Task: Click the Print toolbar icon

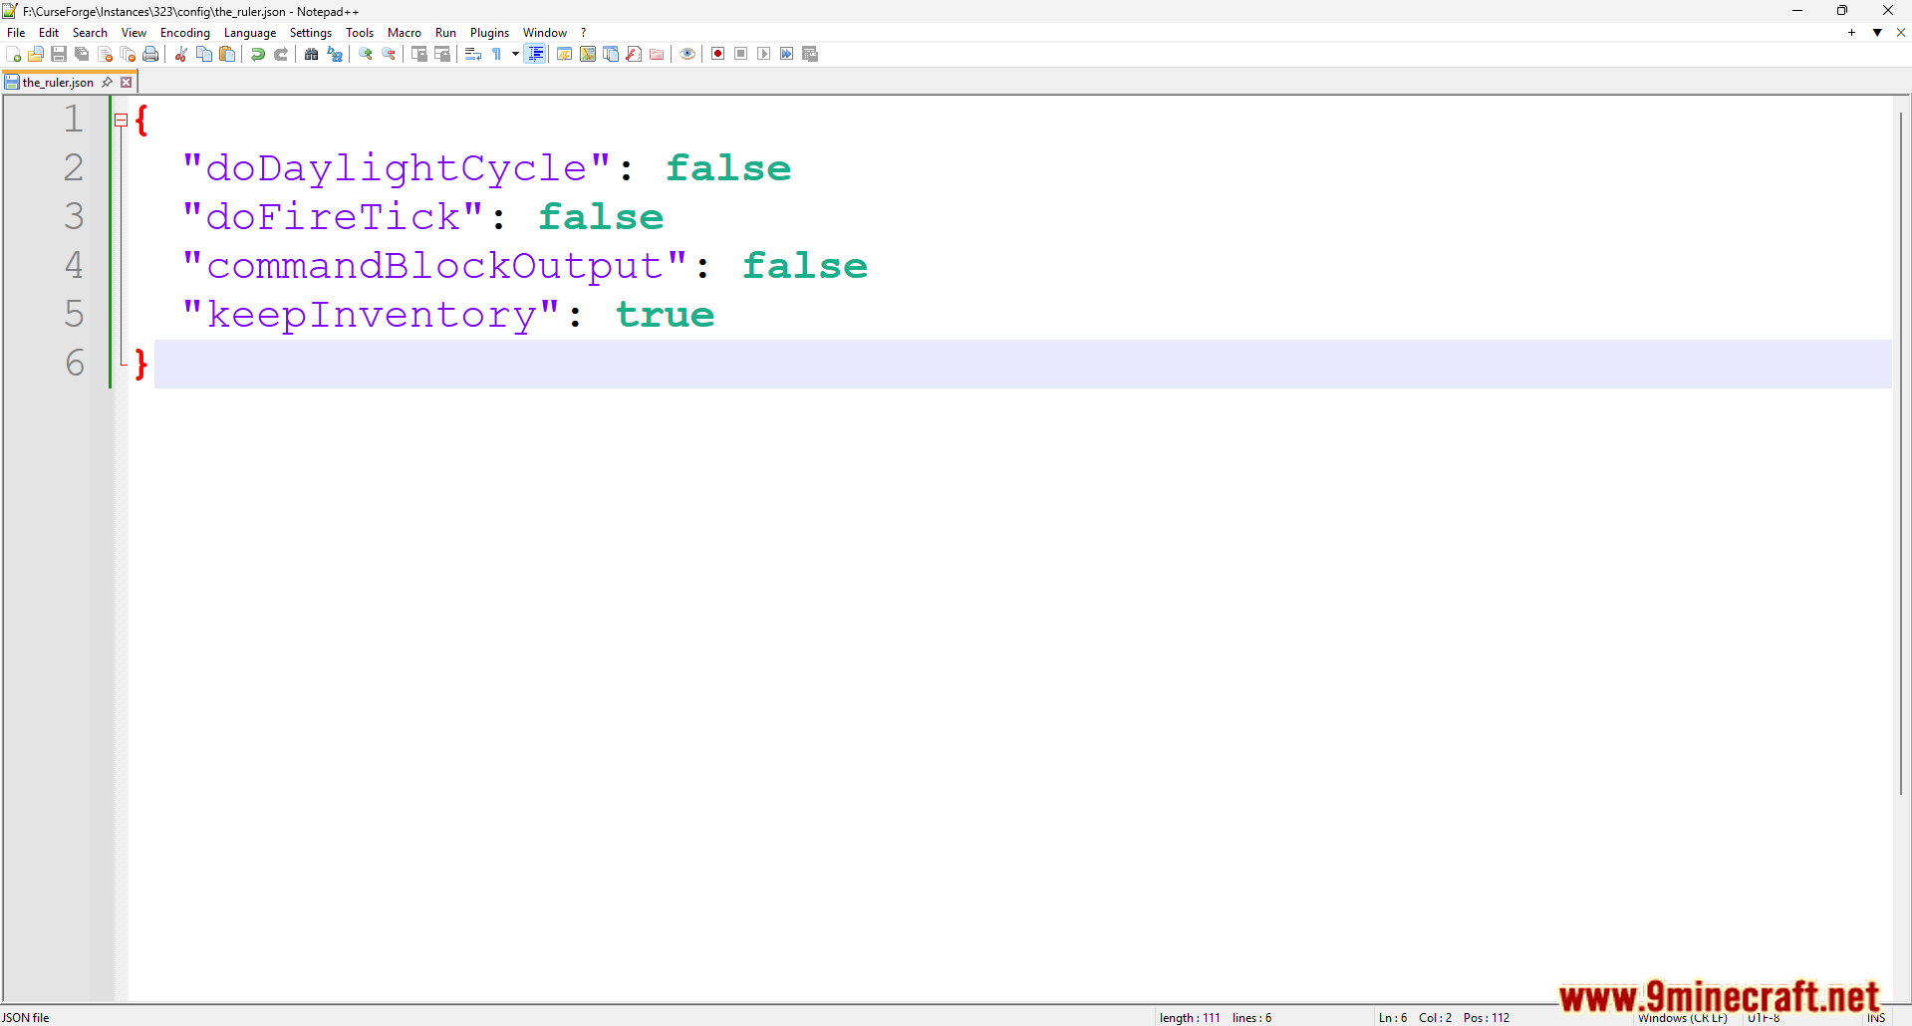Action: tap(150, 55)
